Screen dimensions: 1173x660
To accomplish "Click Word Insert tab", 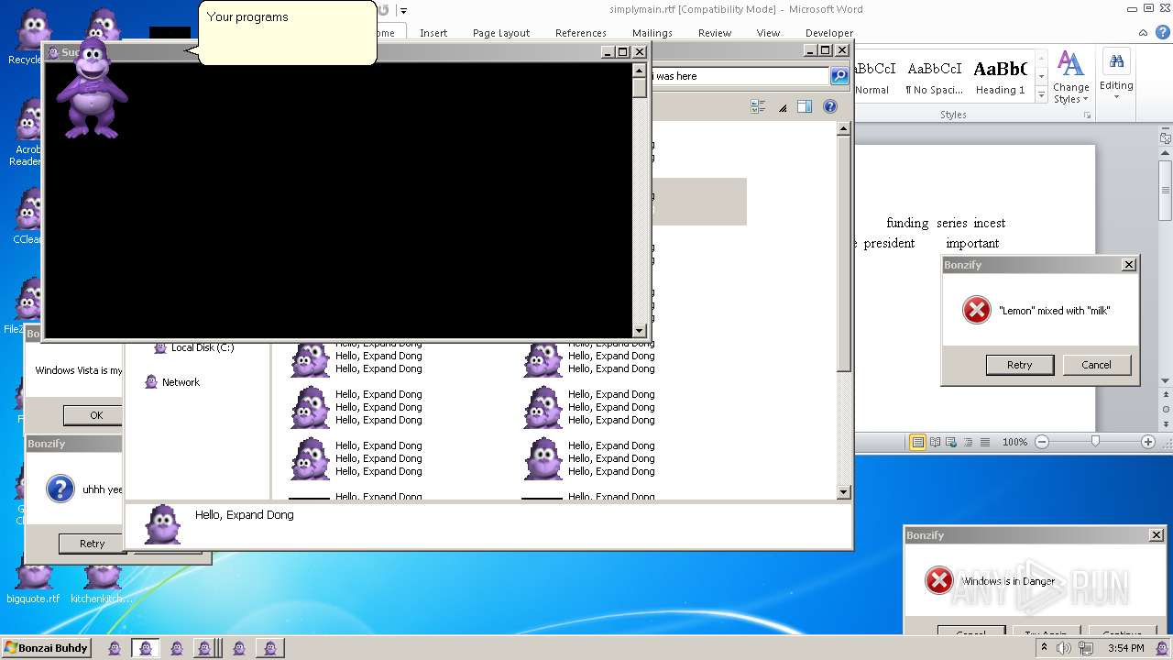I will [433, 33].
